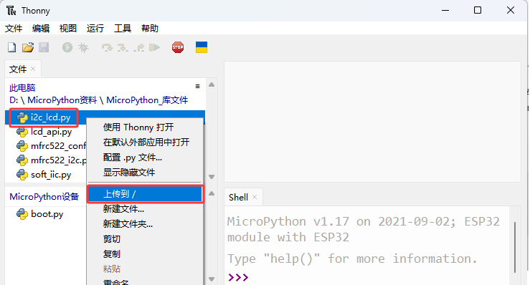Click the Resume execution icon
The height and width of the screenshot is (285, 530).
click(x=154, y=47)
